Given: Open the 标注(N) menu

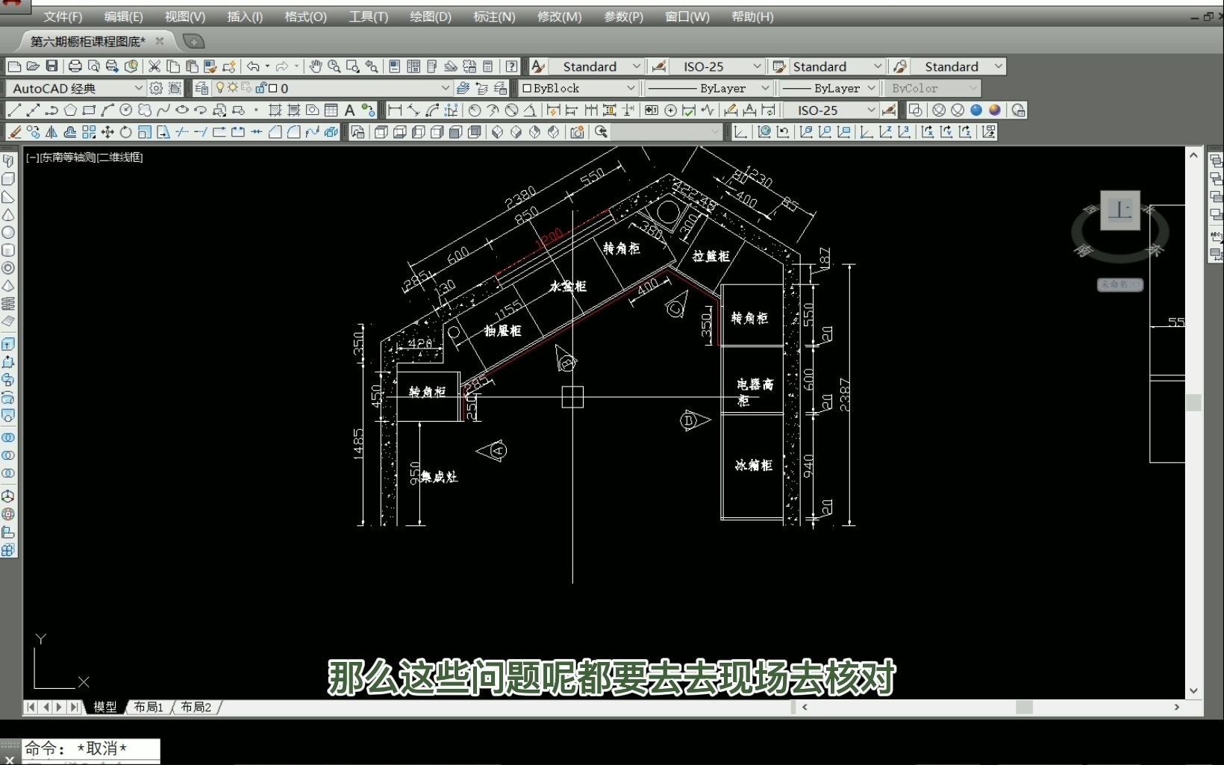Looking at the screenshot, I should [494, 16].
